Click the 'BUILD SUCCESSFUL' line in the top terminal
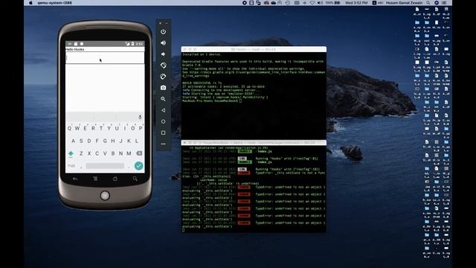The height and width of the screenshot is (268, 476). coord(202,83)
